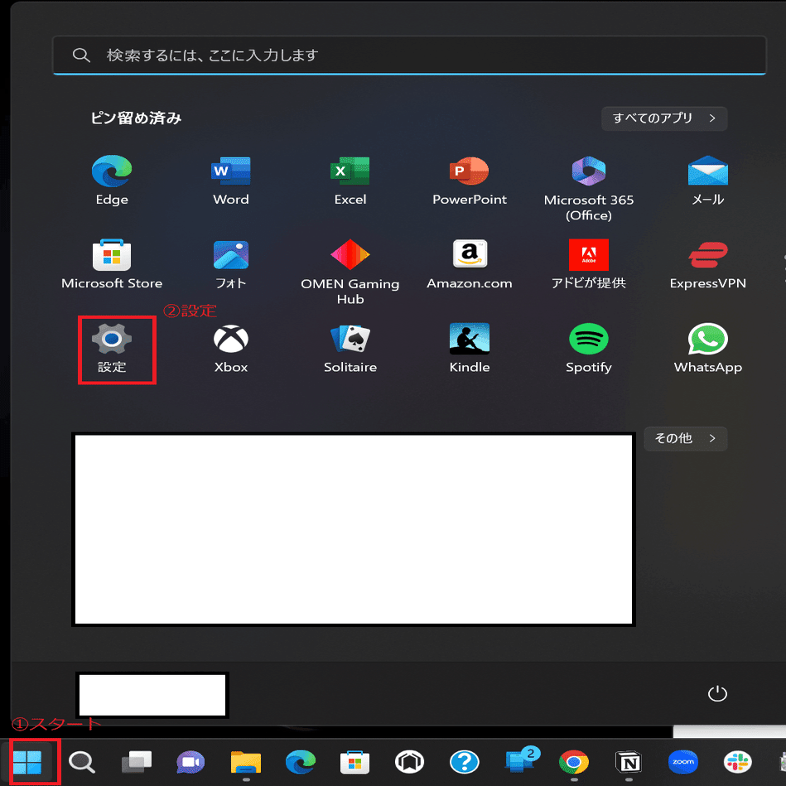Open the Kindle app
Screen dimensions: 786x786
tap(469, 348)
